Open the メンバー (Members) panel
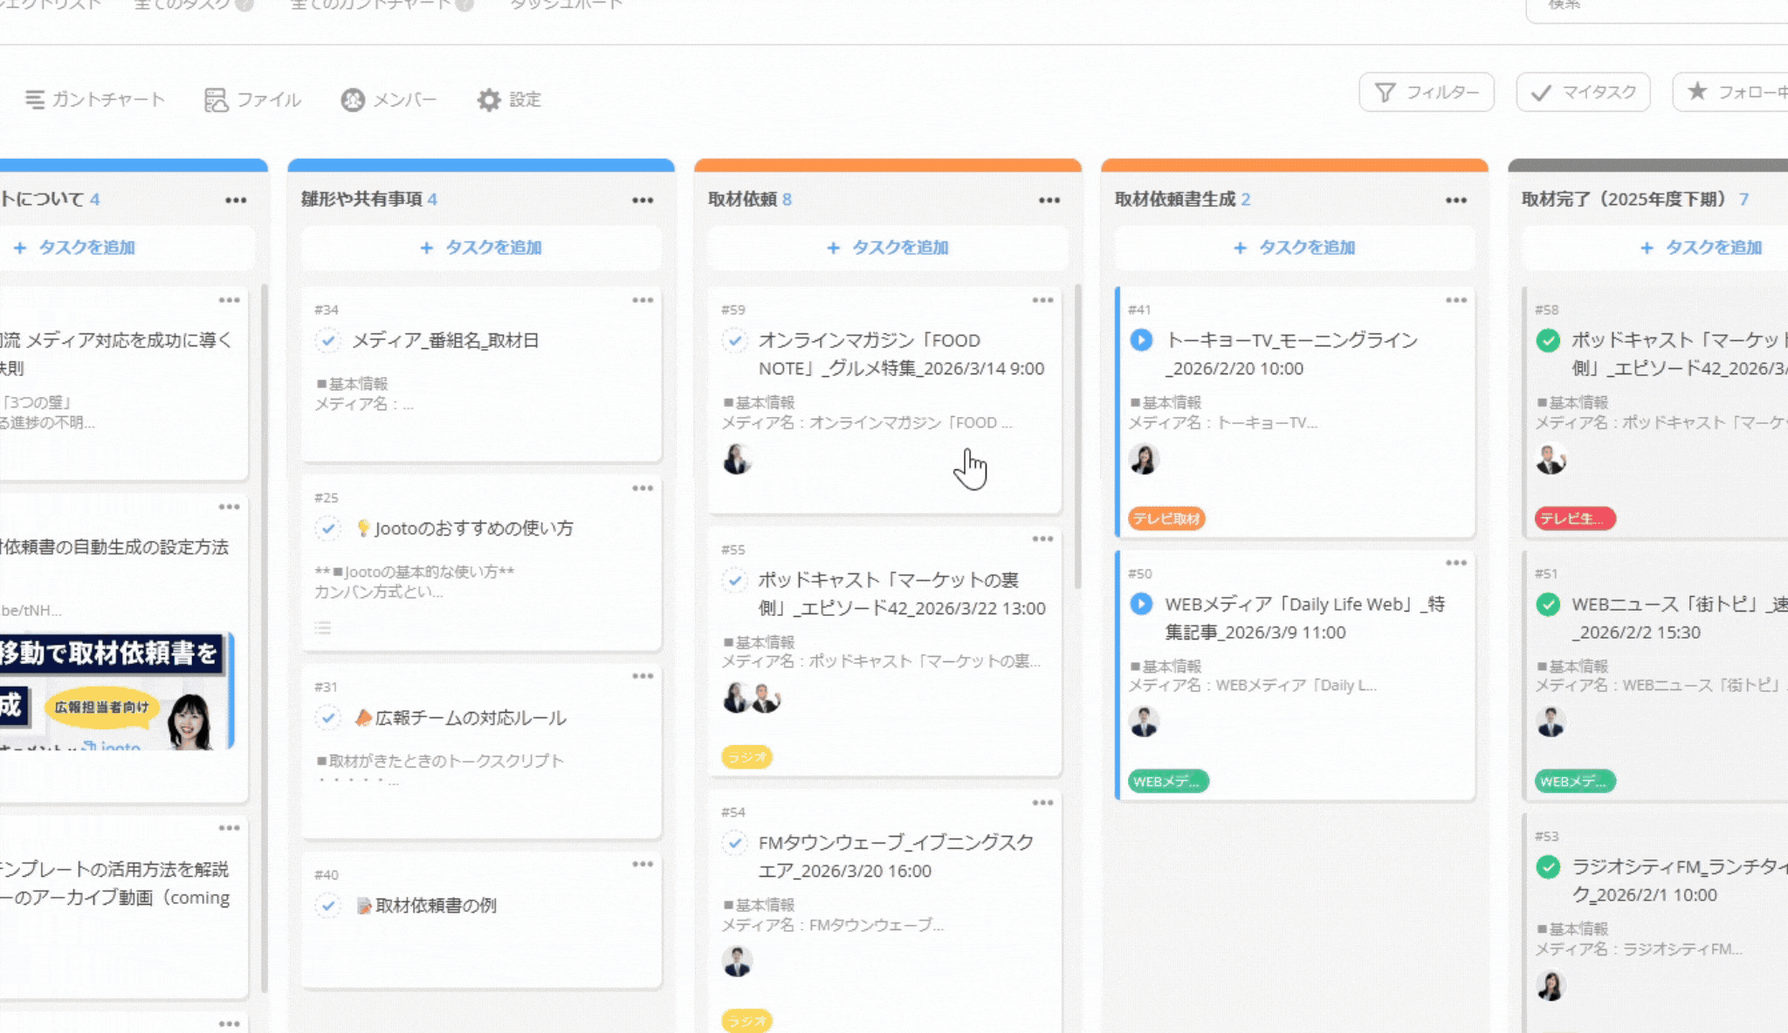 389,99
